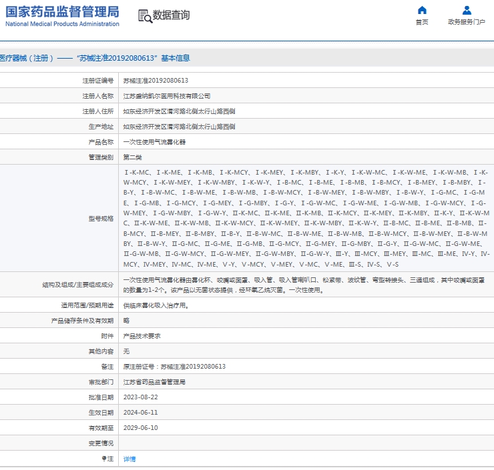Click the 审批部门 label
The height and width of the screenshot is (470, 494).
click(101, 382)
